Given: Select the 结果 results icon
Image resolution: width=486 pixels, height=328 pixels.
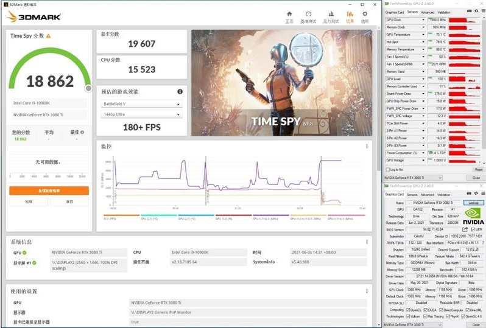Looking at the screenshot, I should [350, 16].
